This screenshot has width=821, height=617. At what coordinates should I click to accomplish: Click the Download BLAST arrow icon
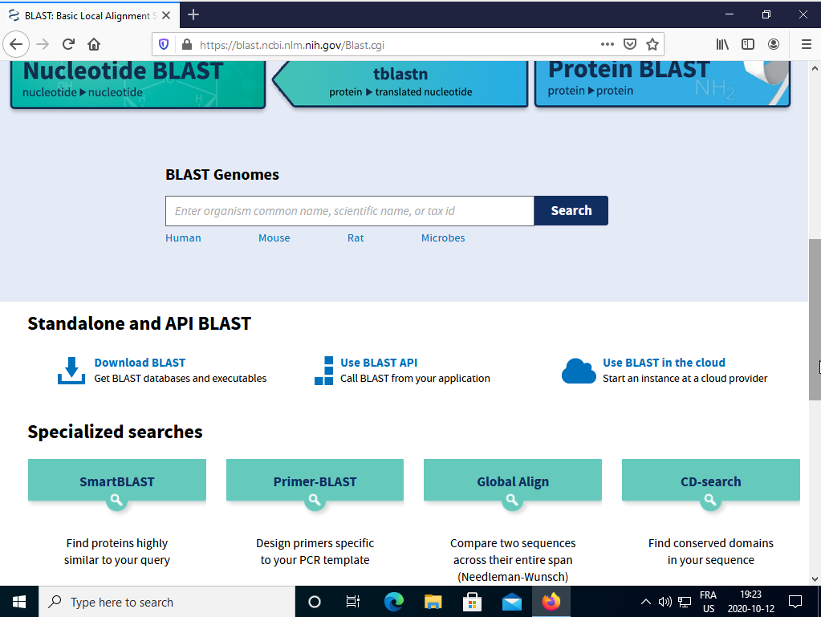click(71, 371)
